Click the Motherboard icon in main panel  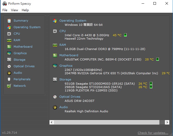(x=55, y=55)
